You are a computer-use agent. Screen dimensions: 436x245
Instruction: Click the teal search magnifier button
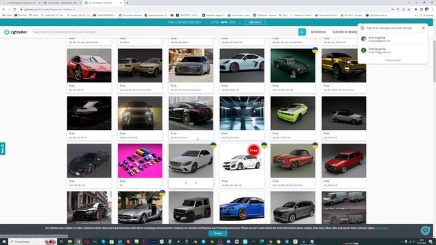302,32
